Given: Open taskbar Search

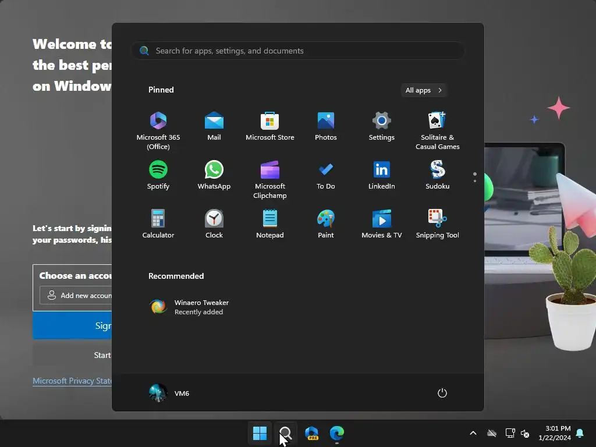Looking at the screenshot, I should [x=285, y=433].
